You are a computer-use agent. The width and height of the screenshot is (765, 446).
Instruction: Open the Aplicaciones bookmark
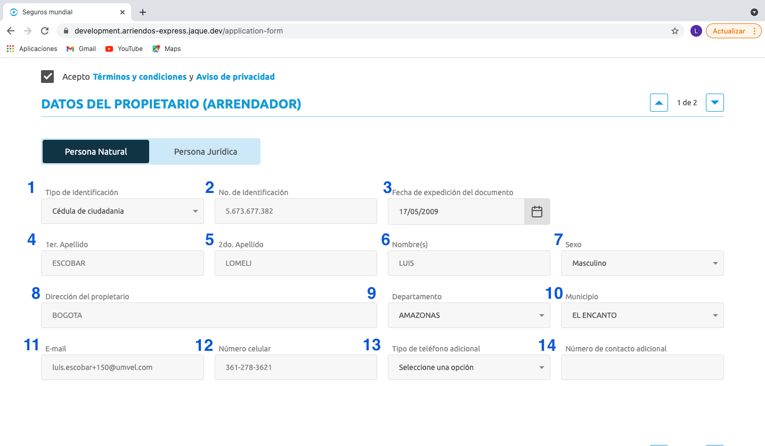(32, 48)
